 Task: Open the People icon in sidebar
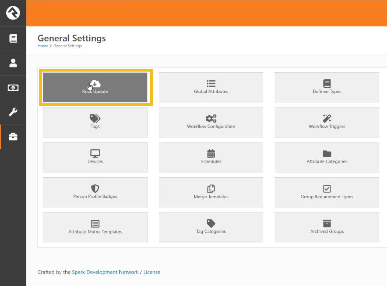pos(13,63)
